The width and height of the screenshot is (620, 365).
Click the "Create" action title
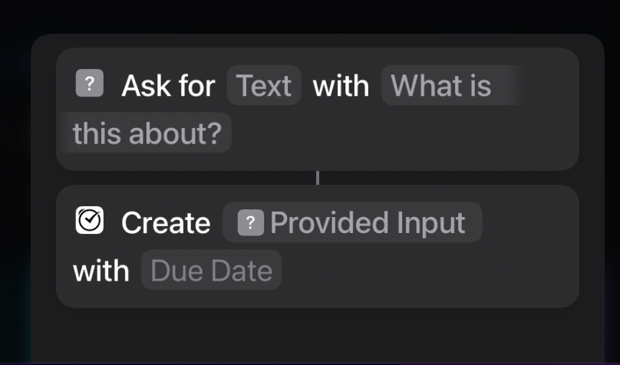(166, 223)
